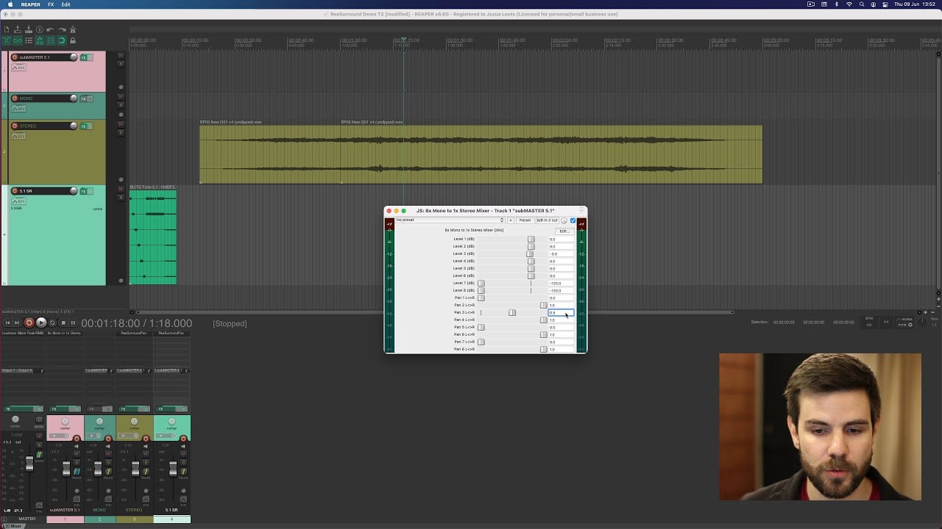942x529 pixels.
Task: Click the Pan 3 L<>R value field
Action: (x=561, y=313)
